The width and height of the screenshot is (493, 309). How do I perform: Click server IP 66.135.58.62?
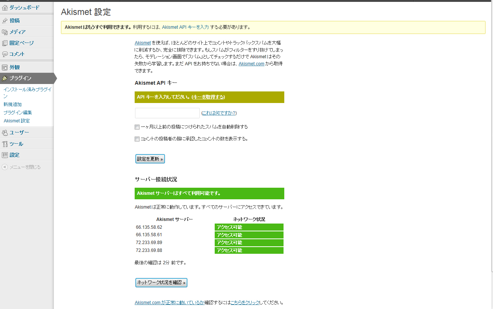pyautogui.click(x=149, y=227)
